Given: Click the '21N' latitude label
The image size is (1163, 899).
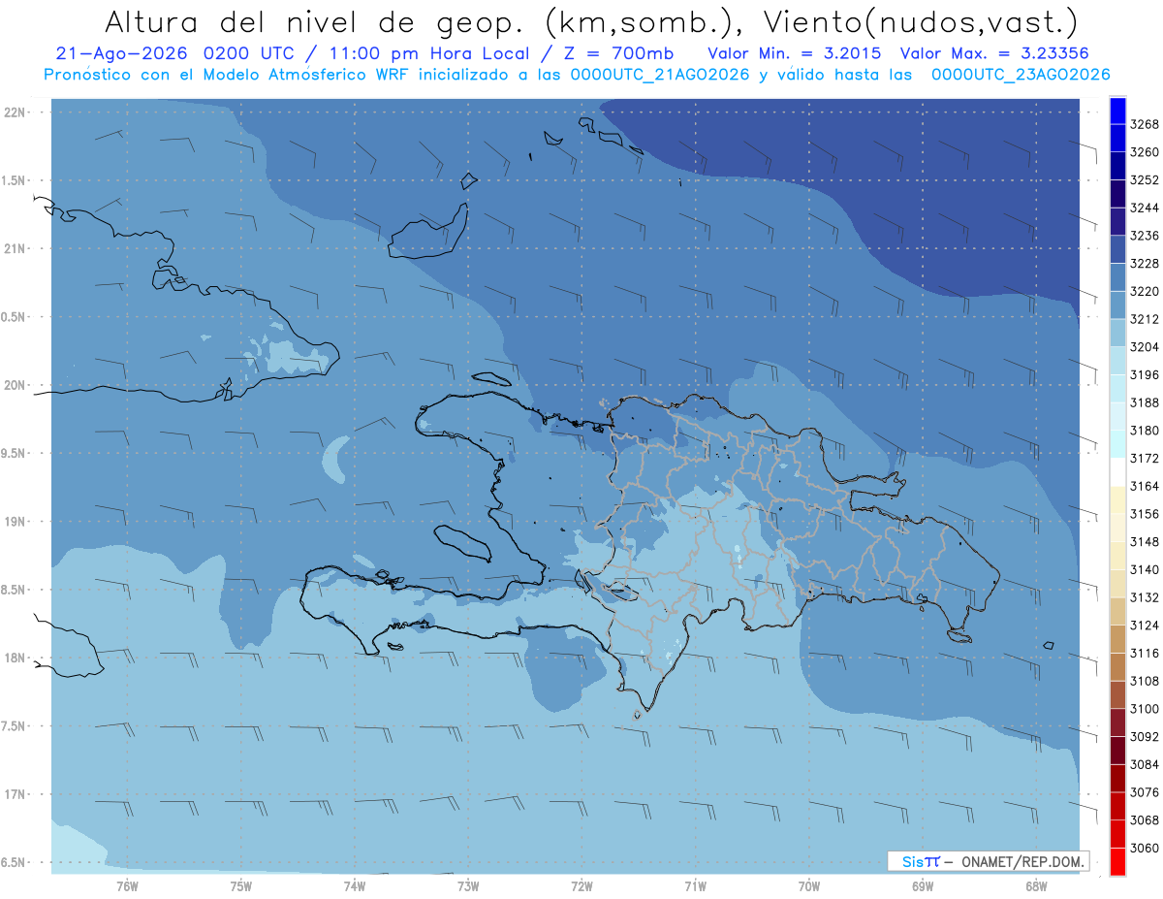Looking at the screenshot, I should 14,248.
